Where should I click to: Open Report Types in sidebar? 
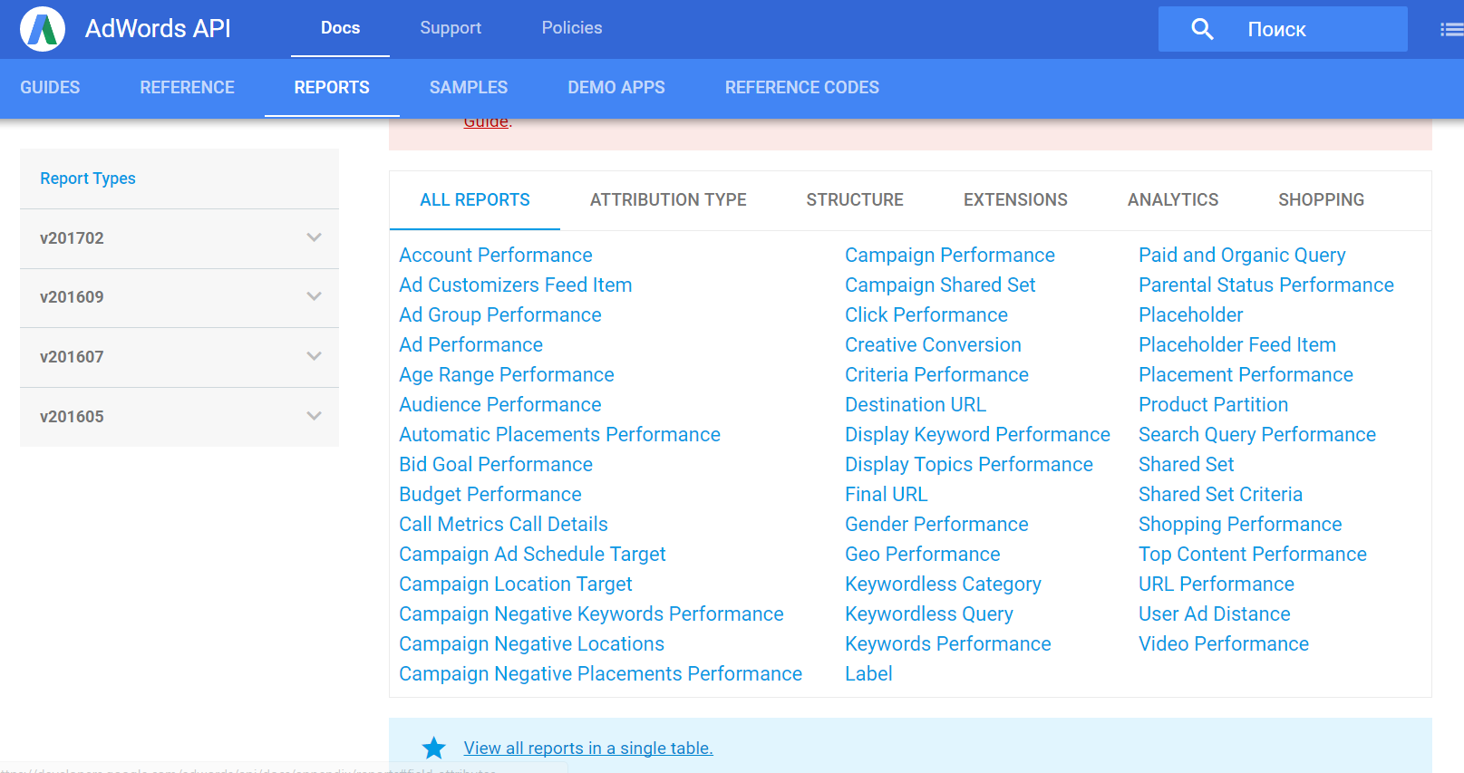tap(88, 179)
